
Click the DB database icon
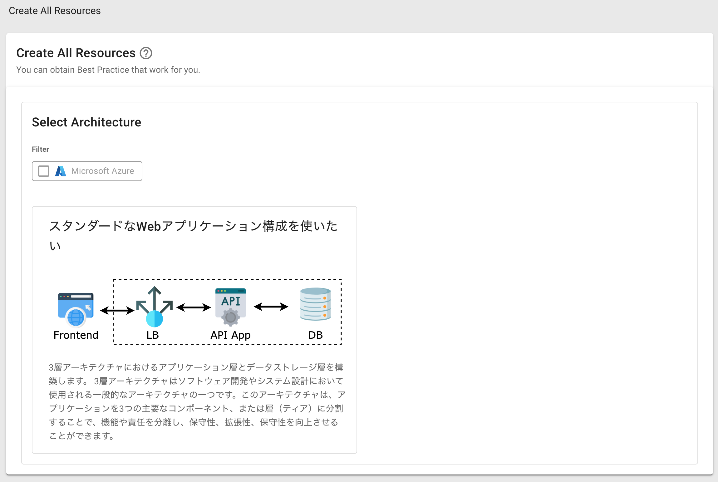click(315, 304)
